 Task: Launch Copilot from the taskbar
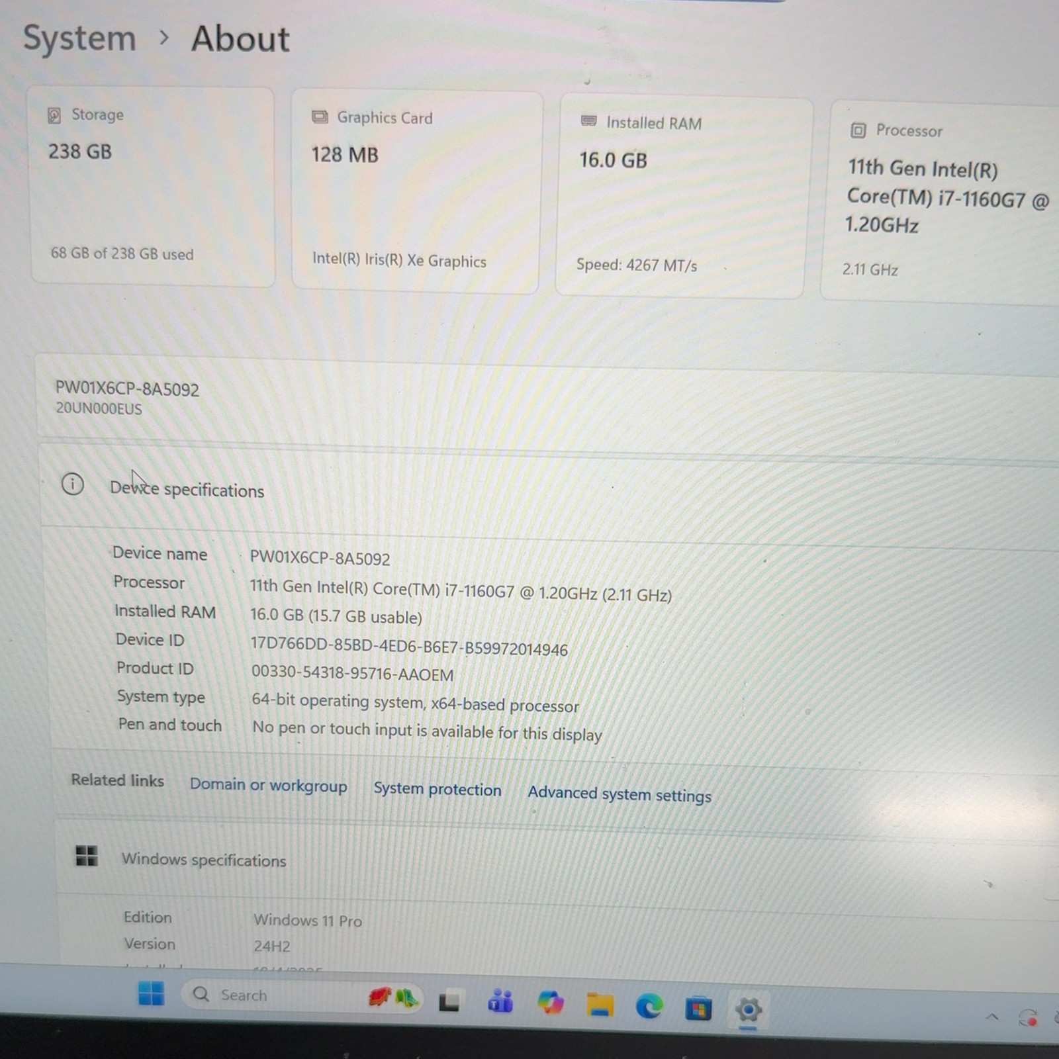coord(551,1003)
